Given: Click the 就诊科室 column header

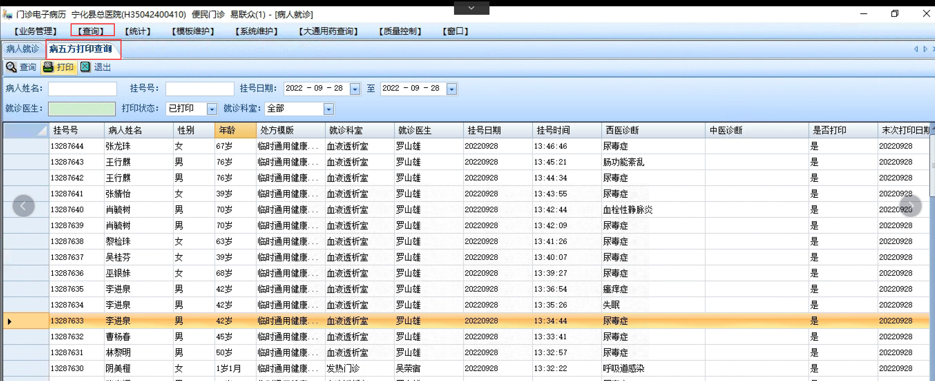Looking at the screenshot, I should (x=359, y=130).
